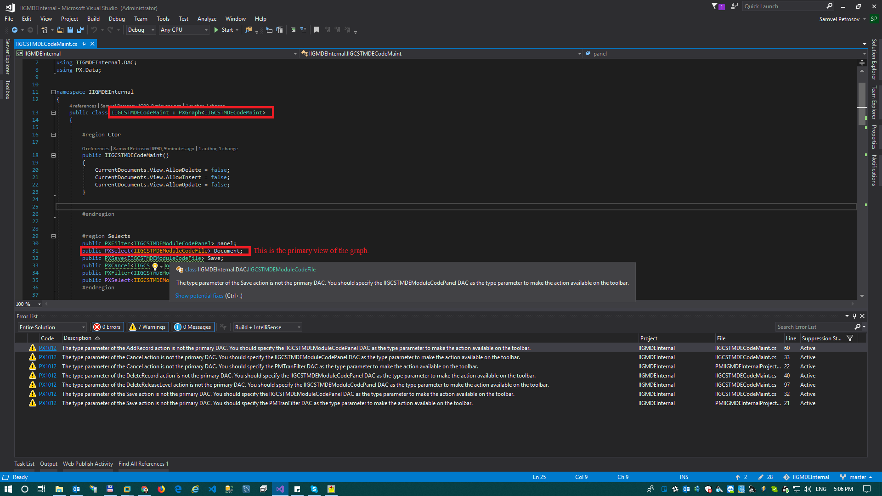This screenshot has height=496, width=882.
Task: Select the Find All References 1 tab
Action: (x=143, y=464)
